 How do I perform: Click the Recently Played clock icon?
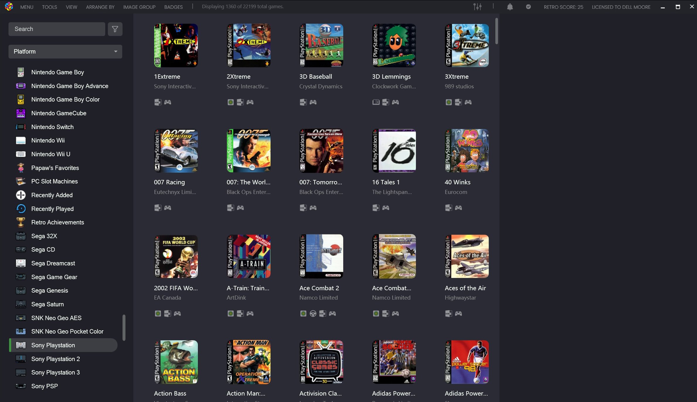(21, 209)
